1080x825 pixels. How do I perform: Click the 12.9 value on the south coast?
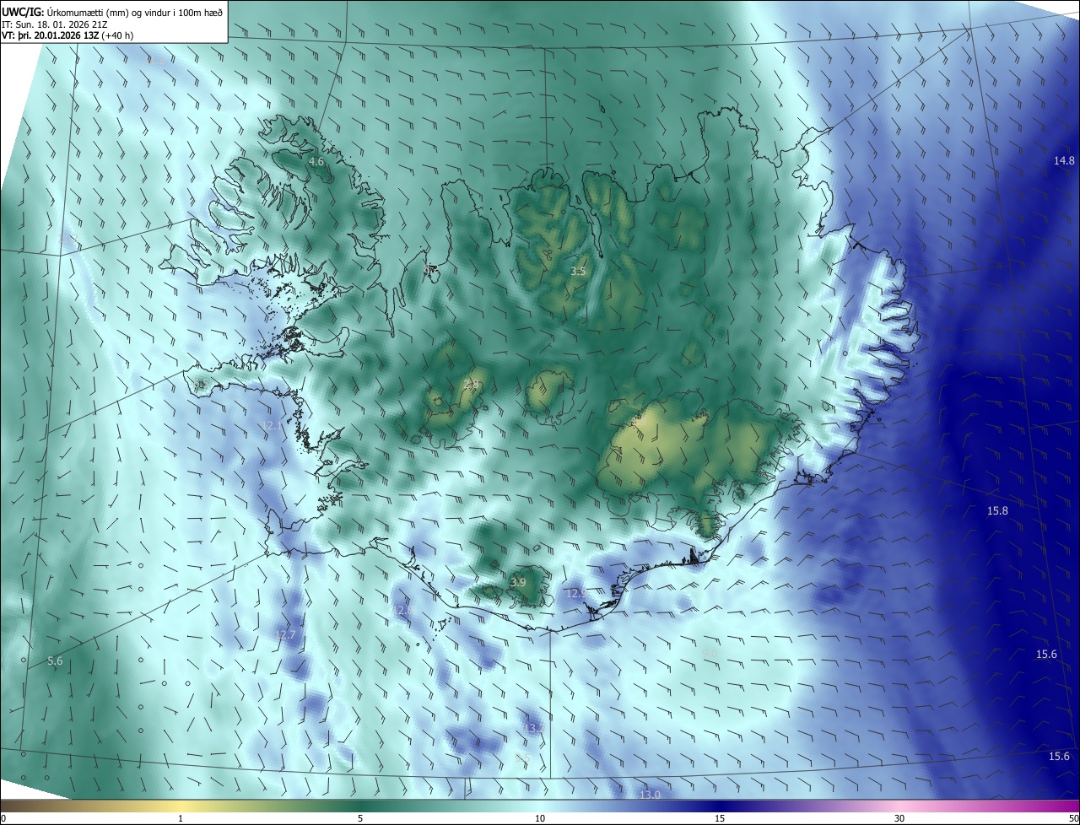tap(576, 593)
